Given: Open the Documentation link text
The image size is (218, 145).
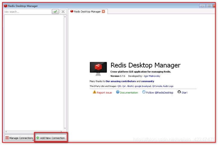Looking at the screenshot, I should point(129,93).
